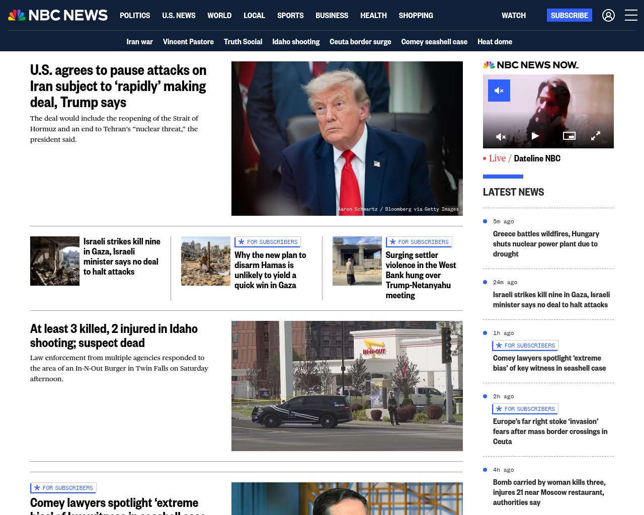Open the NBC News homepage logo

(58, 15)
